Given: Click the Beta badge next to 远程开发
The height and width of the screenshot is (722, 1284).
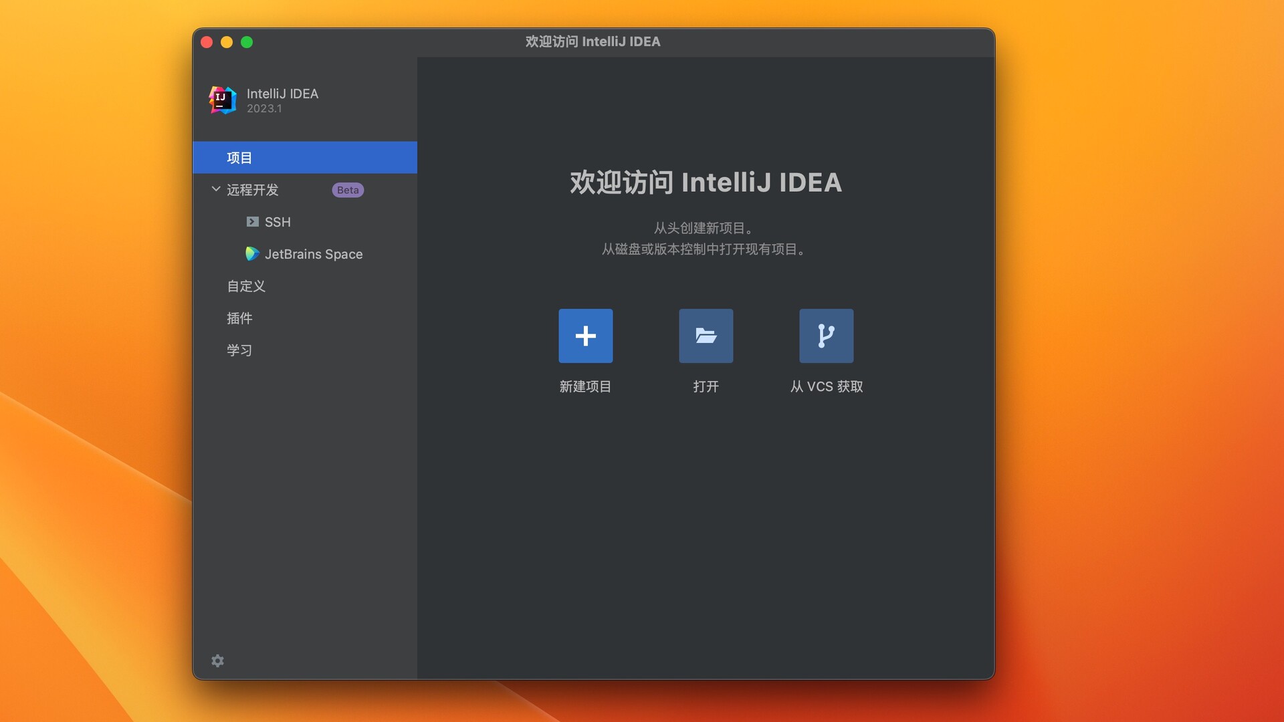Looking at the screenshot, I should [347, 190].
